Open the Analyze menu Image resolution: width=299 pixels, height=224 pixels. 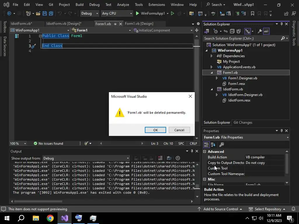point(123,5)
